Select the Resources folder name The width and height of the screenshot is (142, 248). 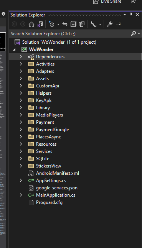[x=46, y=144]
